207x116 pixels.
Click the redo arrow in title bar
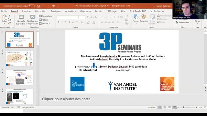click(x=49, y=6)
